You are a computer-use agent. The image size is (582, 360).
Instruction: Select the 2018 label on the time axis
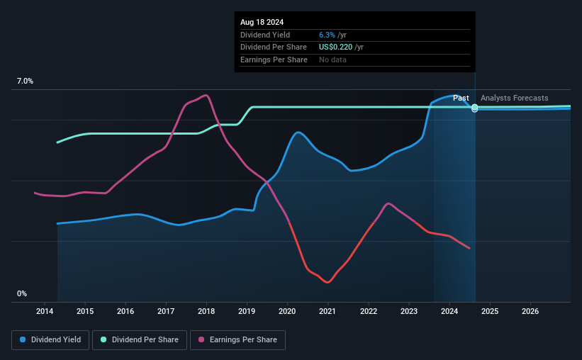(206, 311)
